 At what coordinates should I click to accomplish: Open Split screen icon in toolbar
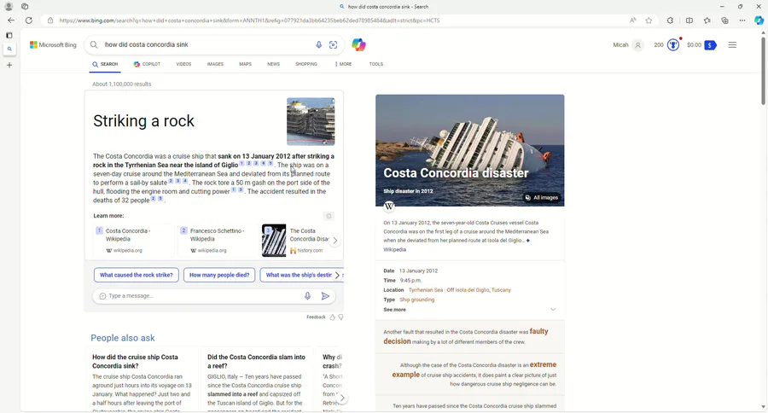[x=689, y=20]
